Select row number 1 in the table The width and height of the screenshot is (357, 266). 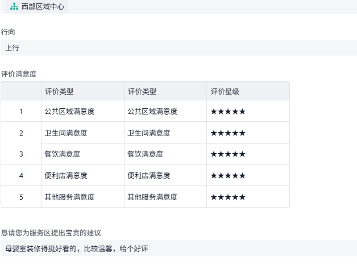pyautogui.click(x=21, y=112)
